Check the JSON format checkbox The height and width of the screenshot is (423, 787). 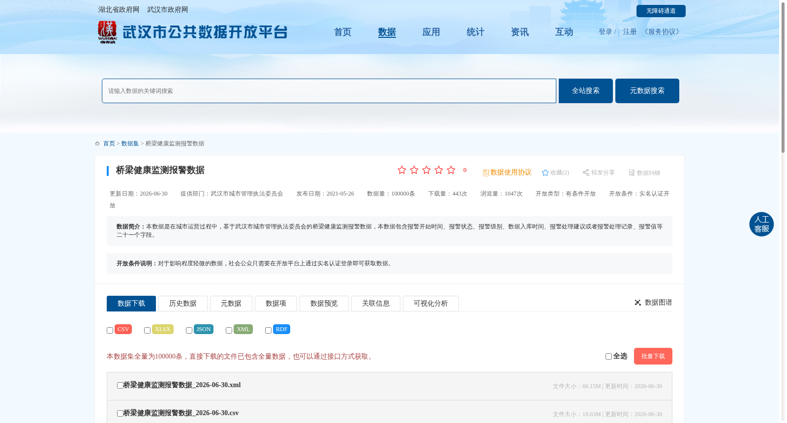click(x=189, y=331)
